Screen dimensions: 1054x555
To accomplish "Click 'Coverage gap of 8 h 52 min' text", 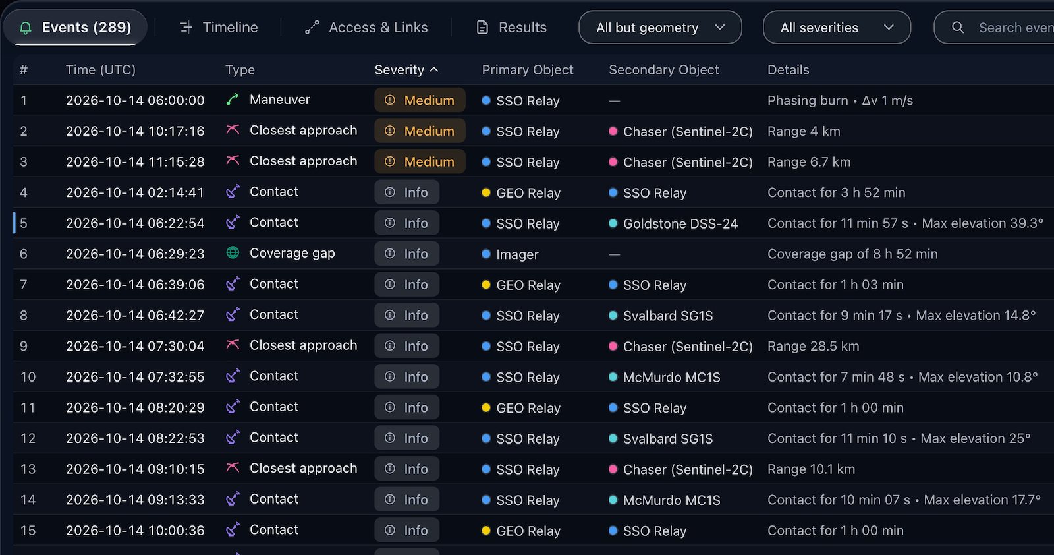I will (x=852, y=254).
